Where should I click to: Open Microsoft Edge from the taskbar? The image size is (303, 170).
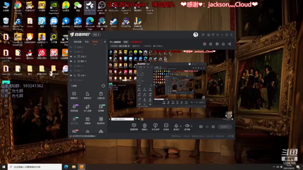tap(66, 167)
